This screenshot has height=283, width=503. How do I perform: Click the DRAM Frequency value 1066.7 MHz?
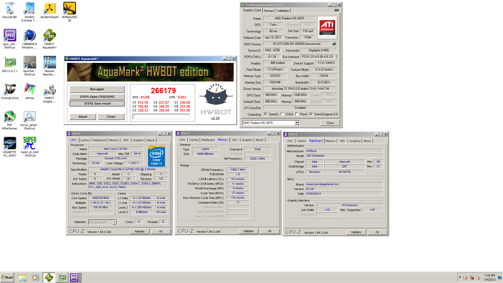[238, 170]
